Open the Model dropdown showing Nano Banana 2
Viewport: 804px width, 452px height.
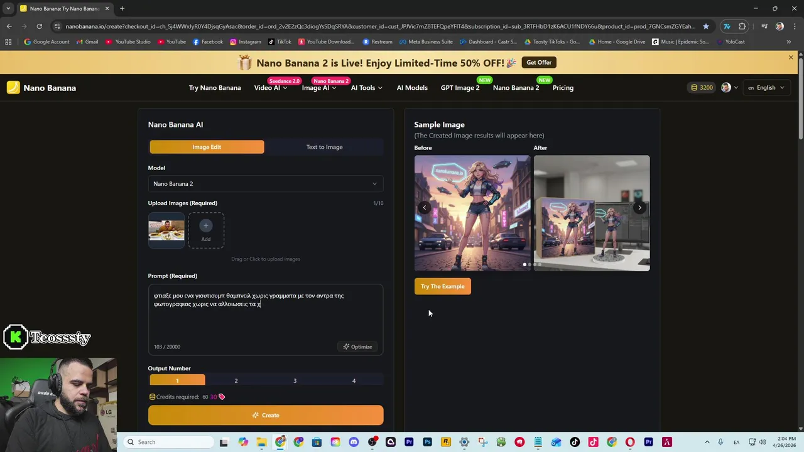point(266,184)
